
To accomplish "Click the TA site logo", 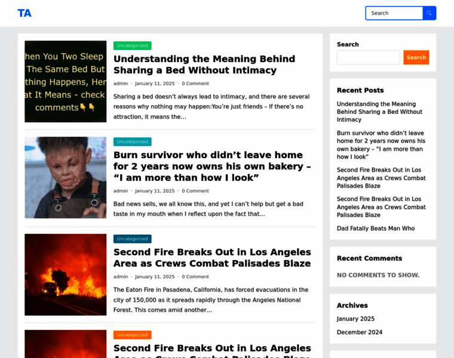I will coord(24,13).
